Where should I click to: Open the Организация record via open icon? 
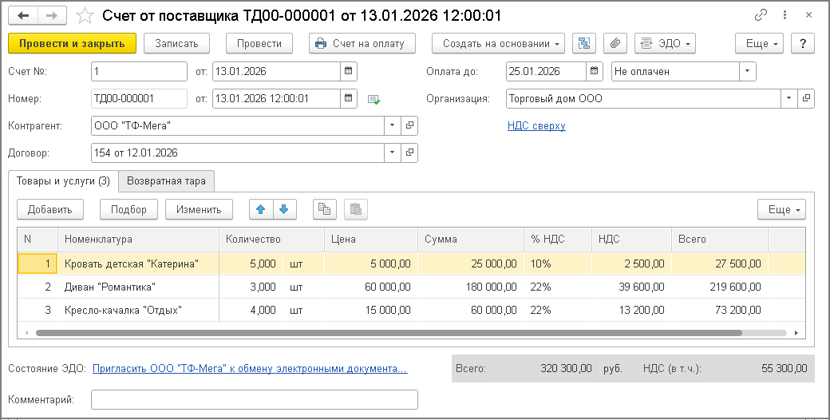click(x=805, y=98)
